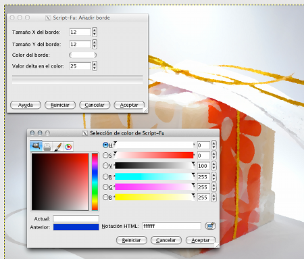The height and width of the screenshot is (259, 304).
Task: Switch to the CMYK printer tab
Action: [47, 147]
